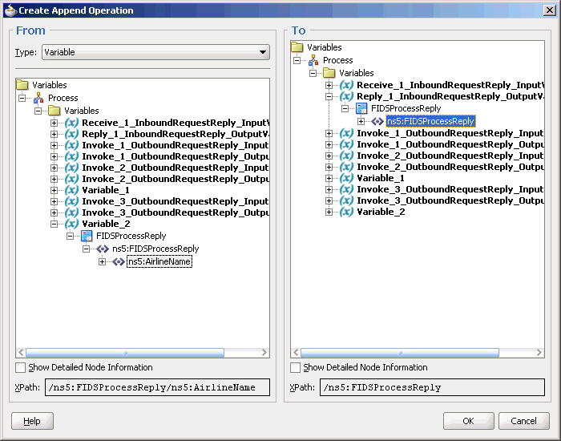Click the variable icon of Variable_2 in From tree
Screen dimensions: 561x441
click(x=71, y=224)
